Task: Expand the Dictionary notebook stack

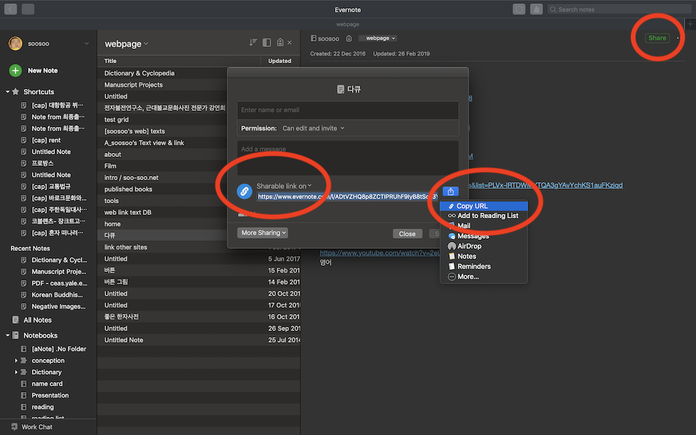Action: (16, 372)
